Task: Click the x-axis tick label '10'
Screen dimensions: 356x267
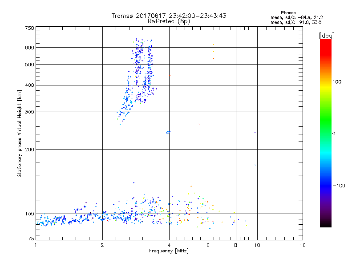Action: click(x=257, y=245)
